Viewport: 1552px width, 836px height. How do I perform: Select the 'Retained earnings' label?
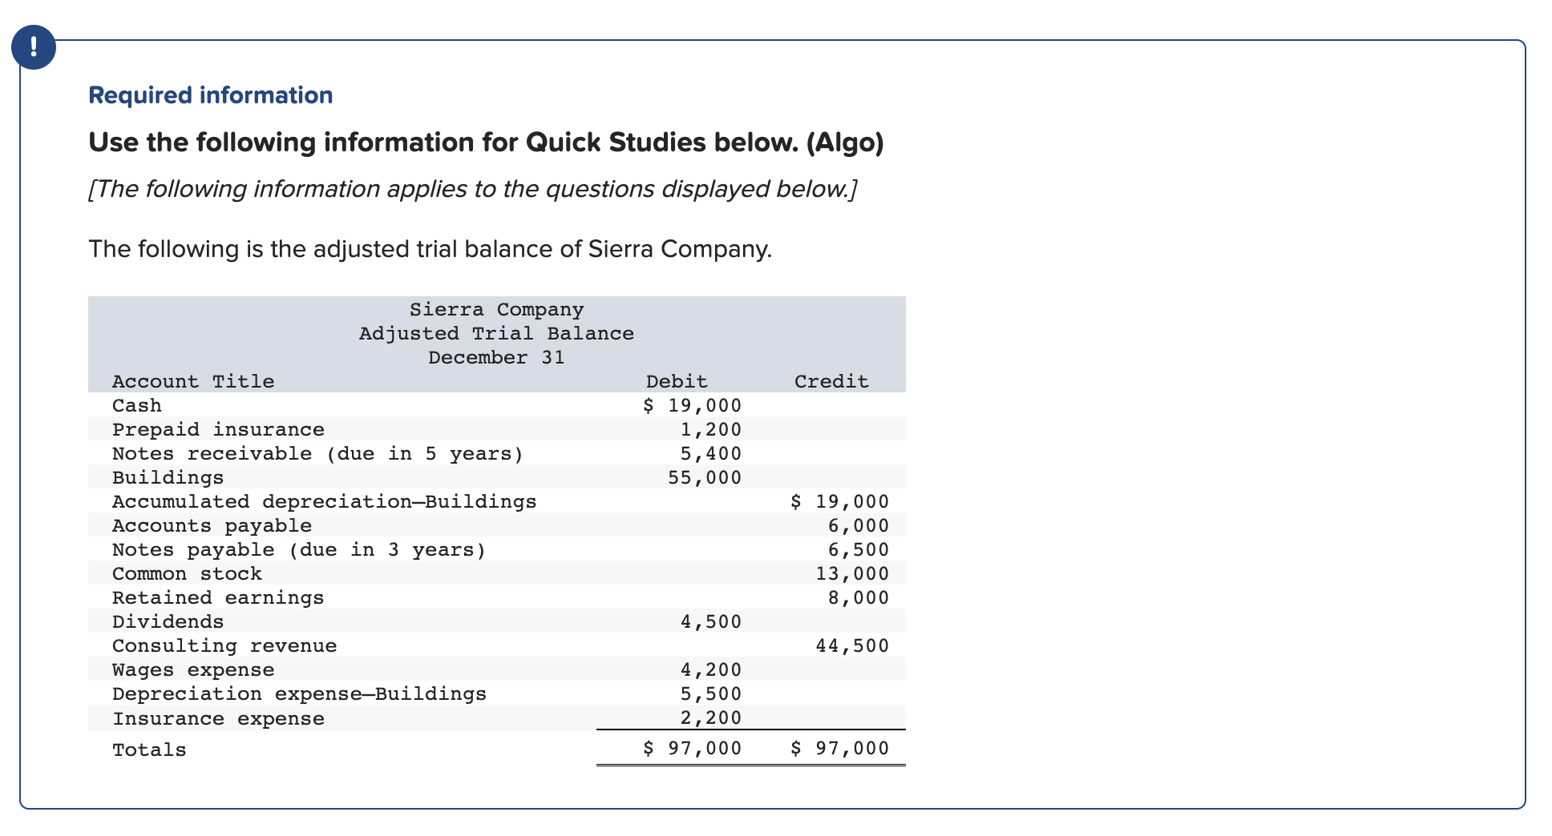pyautogui.click(x=218, y=598)
